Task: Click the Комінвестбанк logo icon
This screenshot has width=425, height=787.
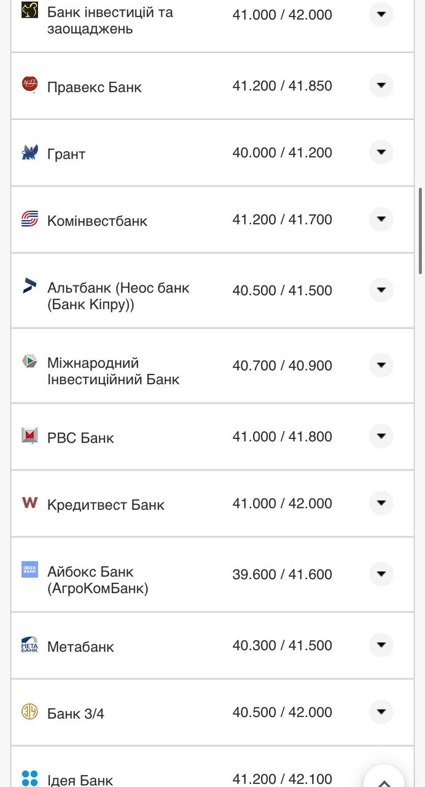Action: click(29, 219)
